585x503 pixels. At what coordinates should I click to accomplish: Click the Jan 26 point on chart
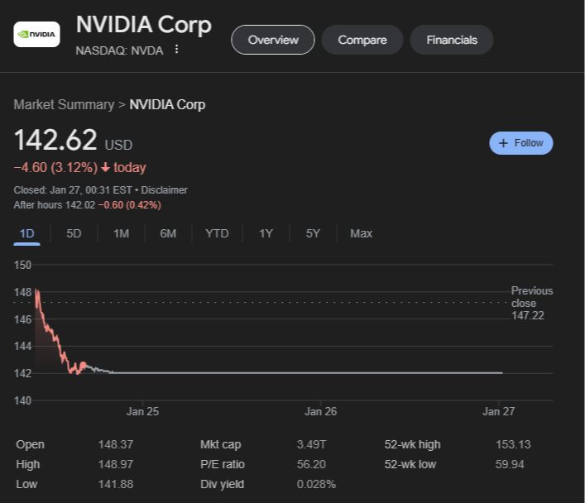[x=320, y=373]
